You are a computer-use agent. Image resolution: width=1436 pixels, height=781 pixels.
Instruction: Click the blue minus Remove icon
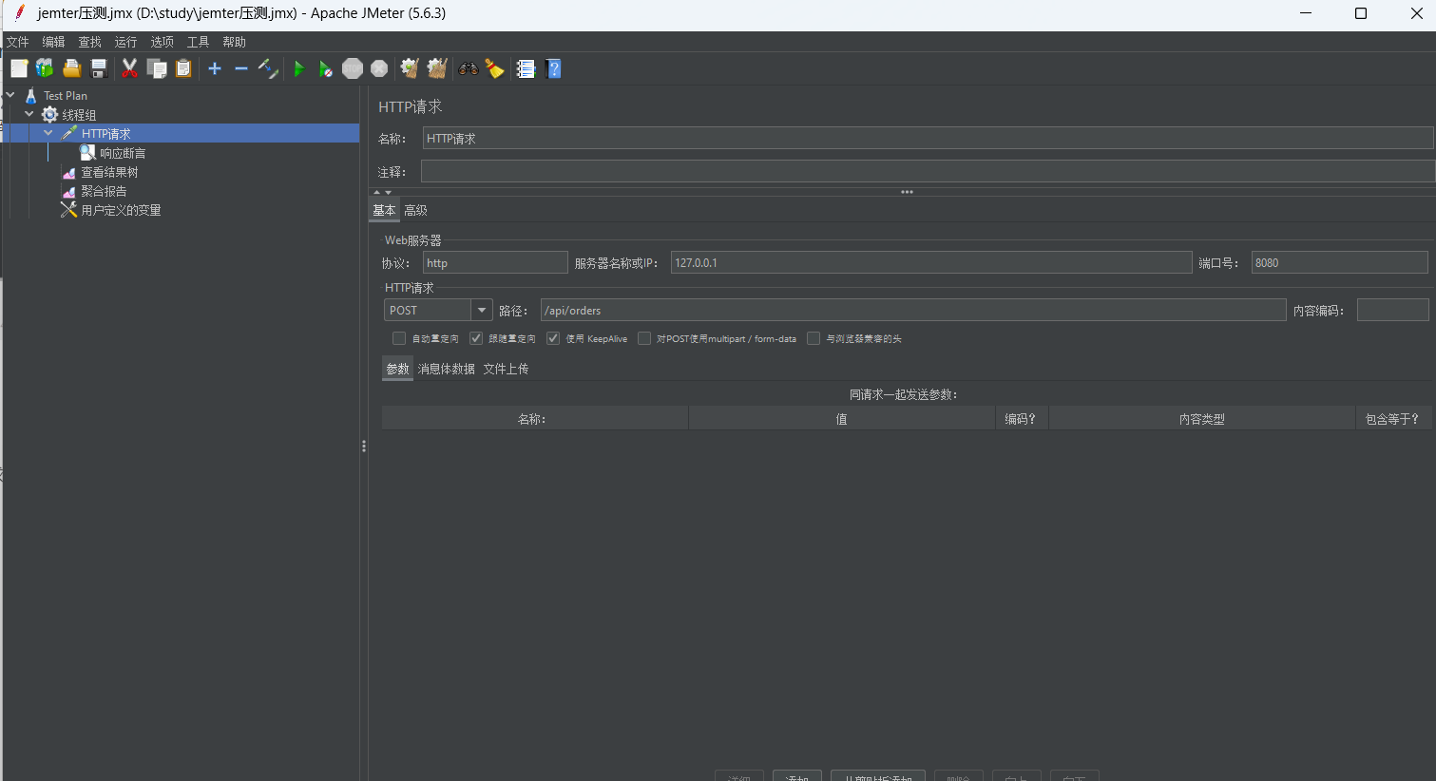[x=241, y=68]
